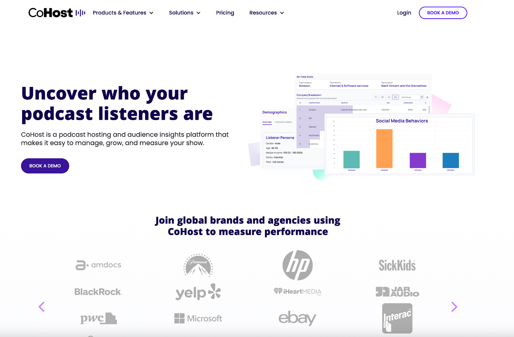Show next brand logos with right arrow
This screenshot has height=337, width=514.
pos(454,307)
